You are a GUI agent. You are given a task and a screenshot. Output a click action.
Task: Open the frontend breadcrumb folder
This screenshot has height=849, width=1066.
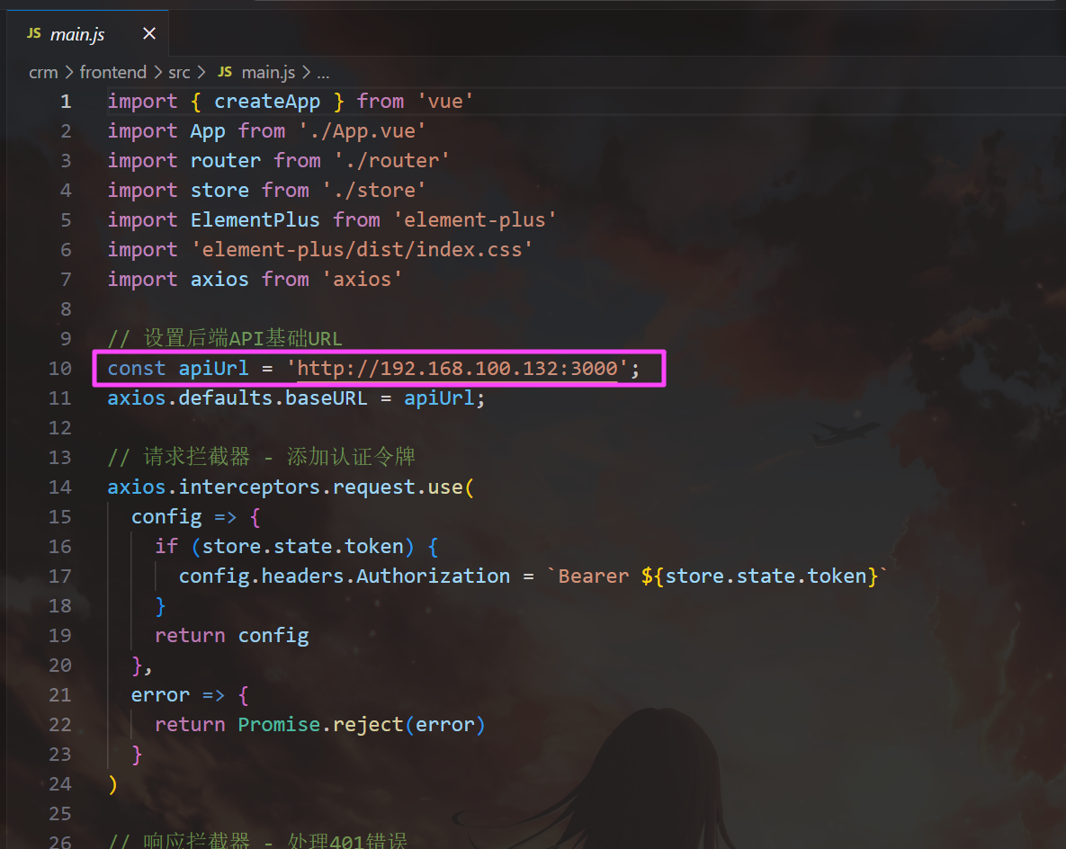pyautogui.click(x=112, y=72)
